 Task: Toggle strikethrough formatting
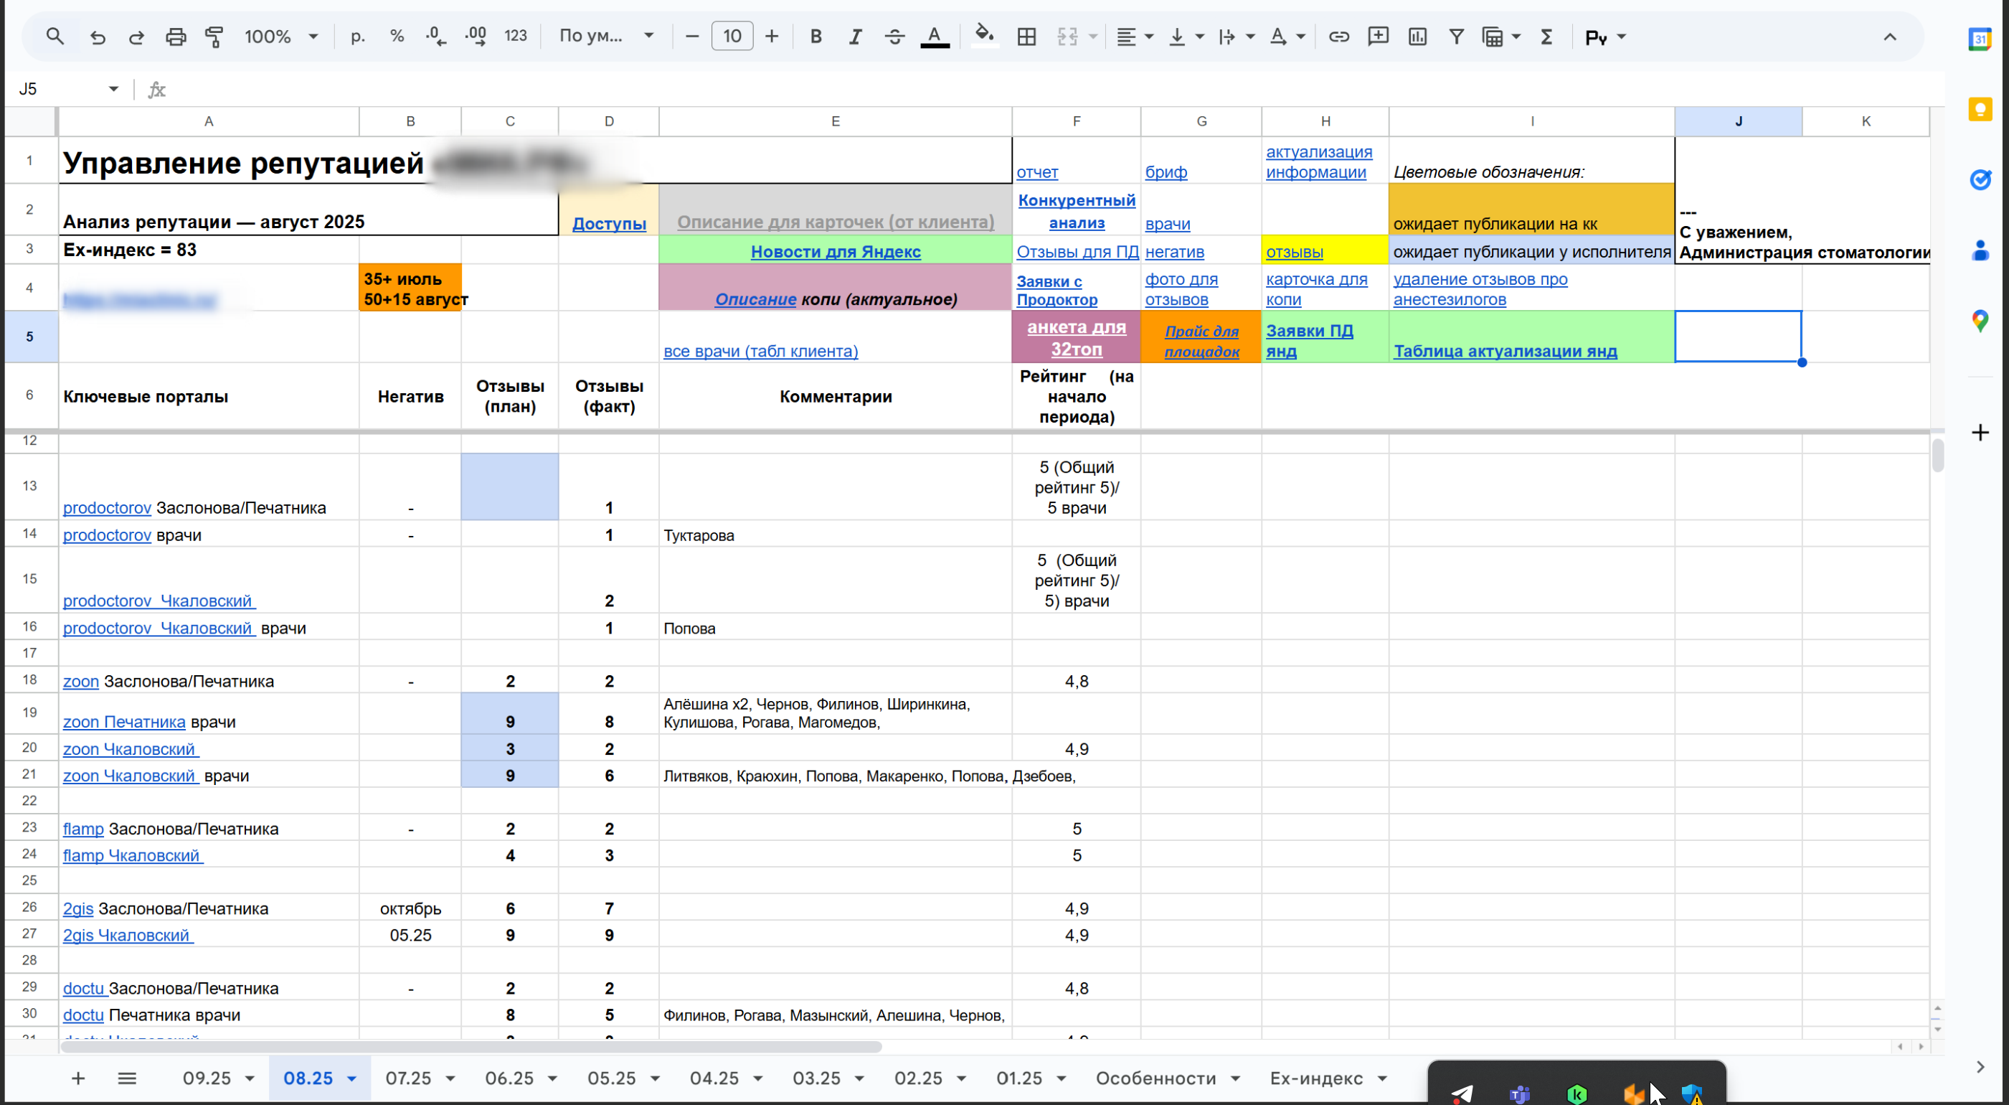pyautogui.click(x=894, y=36)
